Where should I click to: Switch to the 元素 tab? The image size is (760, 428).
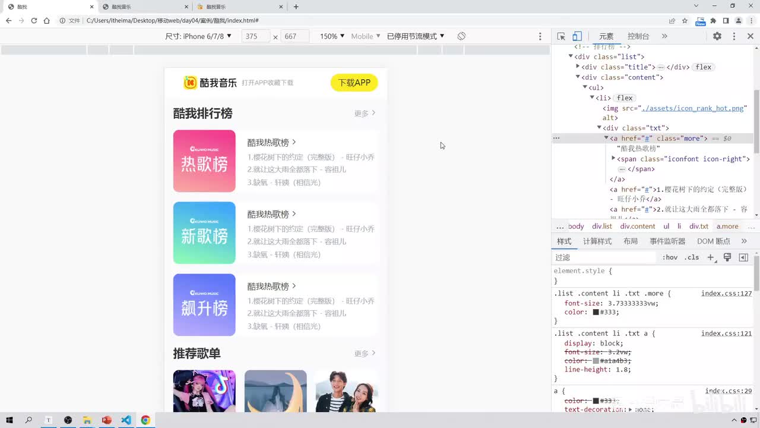coord(606,36)
